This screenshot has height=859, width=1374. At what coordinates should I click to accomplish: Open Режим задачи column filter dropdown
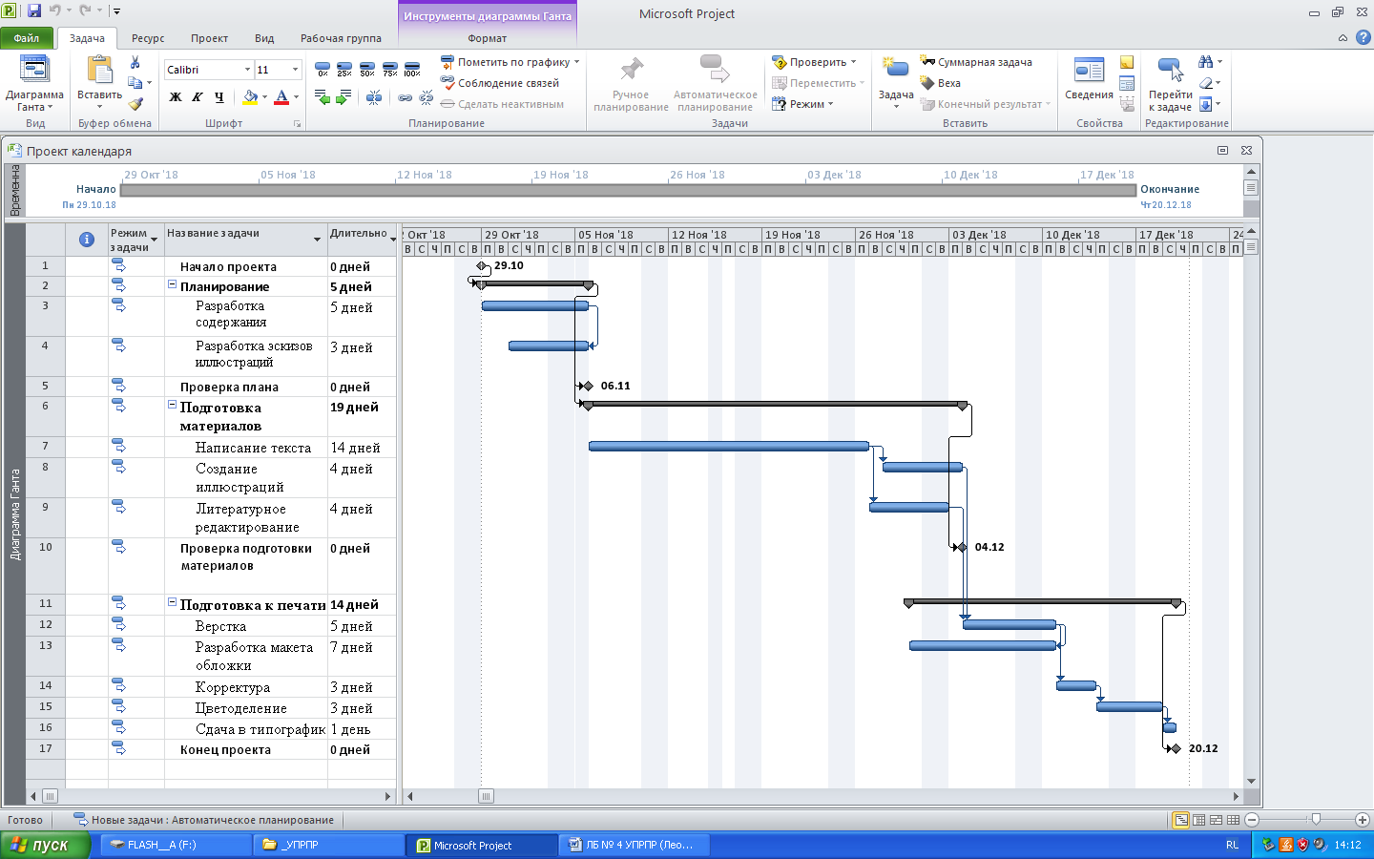pos(155,240)
